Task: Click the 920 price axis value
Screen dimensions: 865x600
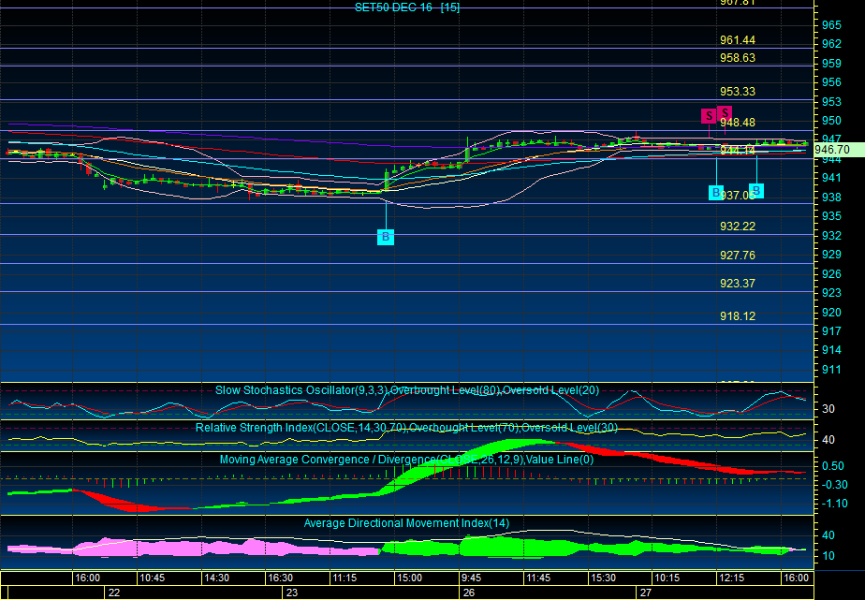Action: tap(831, 312)
